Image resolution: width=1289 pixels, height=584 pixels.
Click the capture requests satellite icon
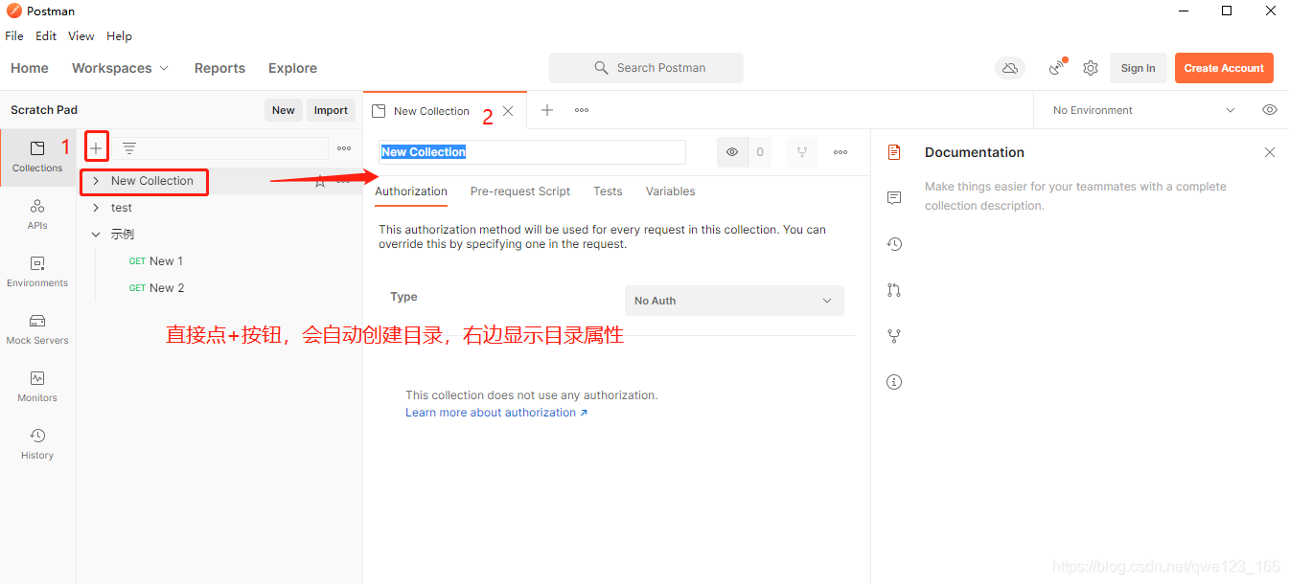click(1057, 68)
